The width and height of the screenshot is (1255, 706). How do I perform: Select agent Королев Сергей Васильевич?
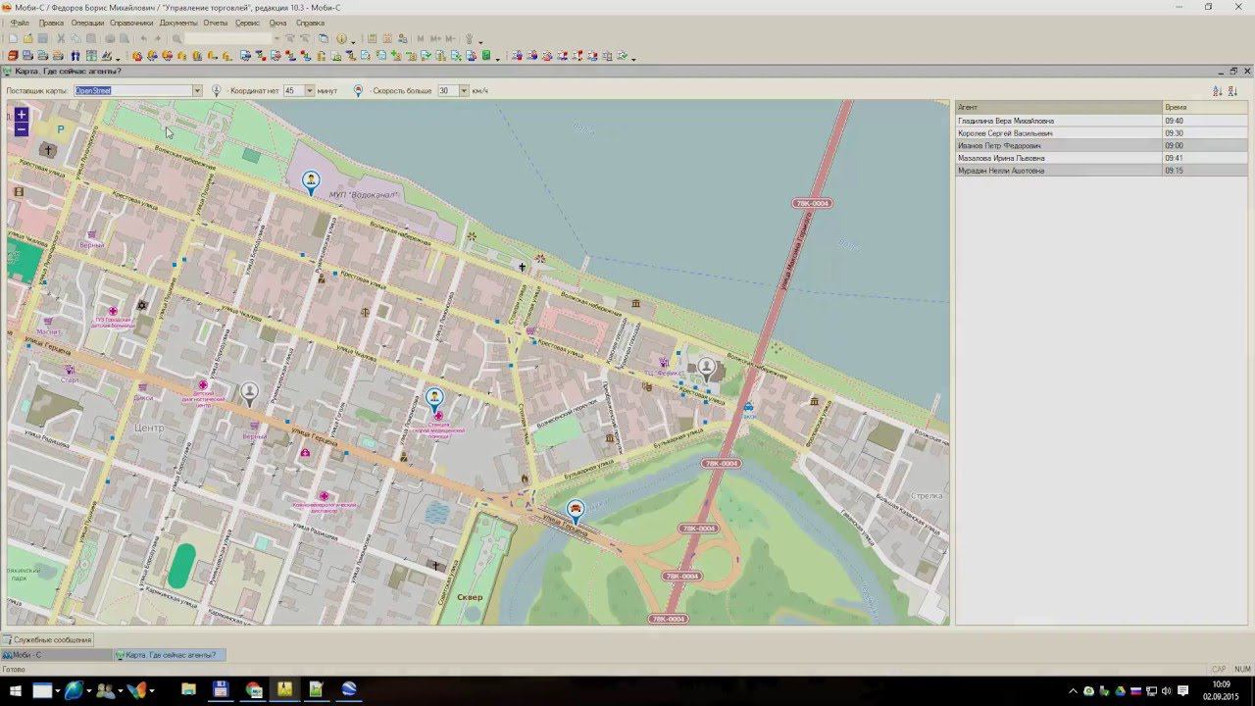(x=1059, y=133)
